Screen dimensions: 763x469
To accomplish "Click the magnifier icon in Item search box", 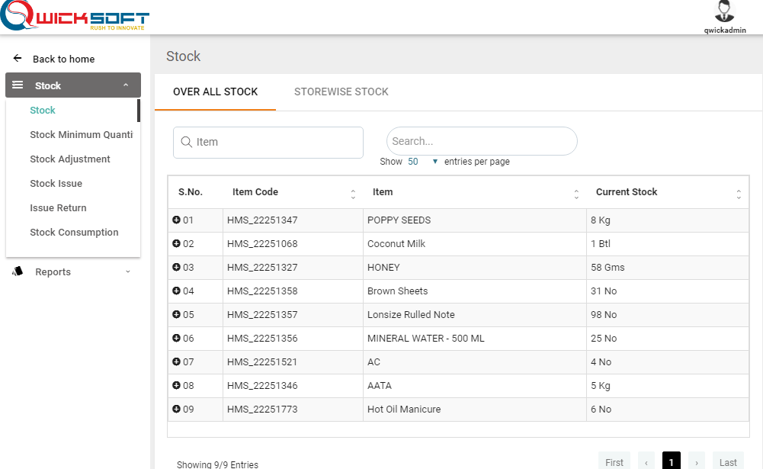I will (186, 142).
